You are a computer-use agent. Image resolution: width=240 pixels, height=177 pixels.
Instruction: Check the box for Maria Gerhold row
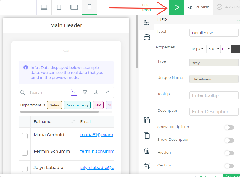25,136
